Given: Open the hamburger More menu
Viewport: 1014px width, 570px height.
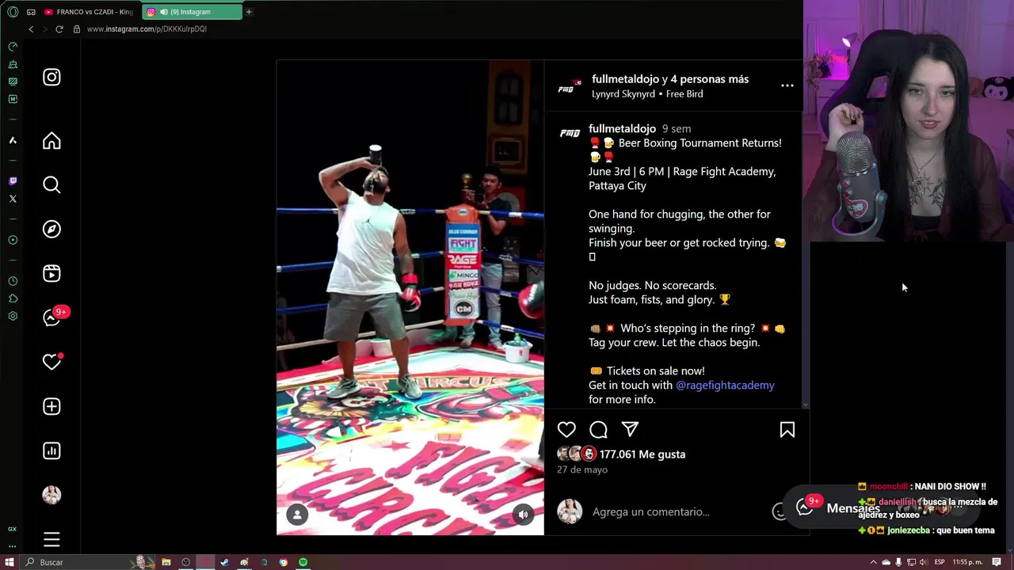Looking at the screenshot, I should pyautogui.click(x=51, y=540).
